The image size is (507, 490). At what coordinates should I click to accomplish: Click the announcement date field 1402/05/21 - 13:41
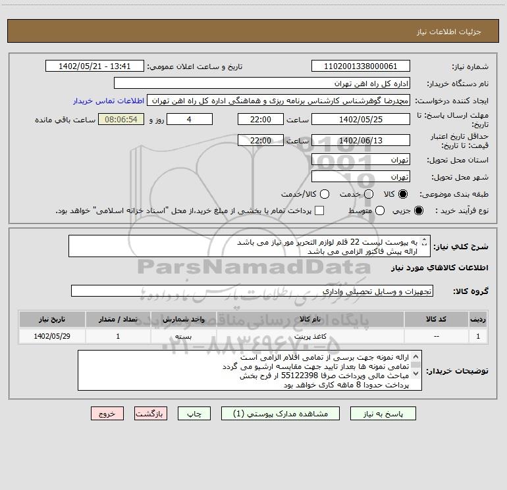[94, 66]
